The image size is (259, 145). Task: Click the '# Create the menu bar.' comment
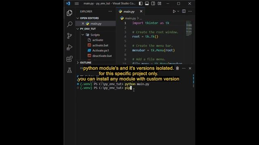152,46
